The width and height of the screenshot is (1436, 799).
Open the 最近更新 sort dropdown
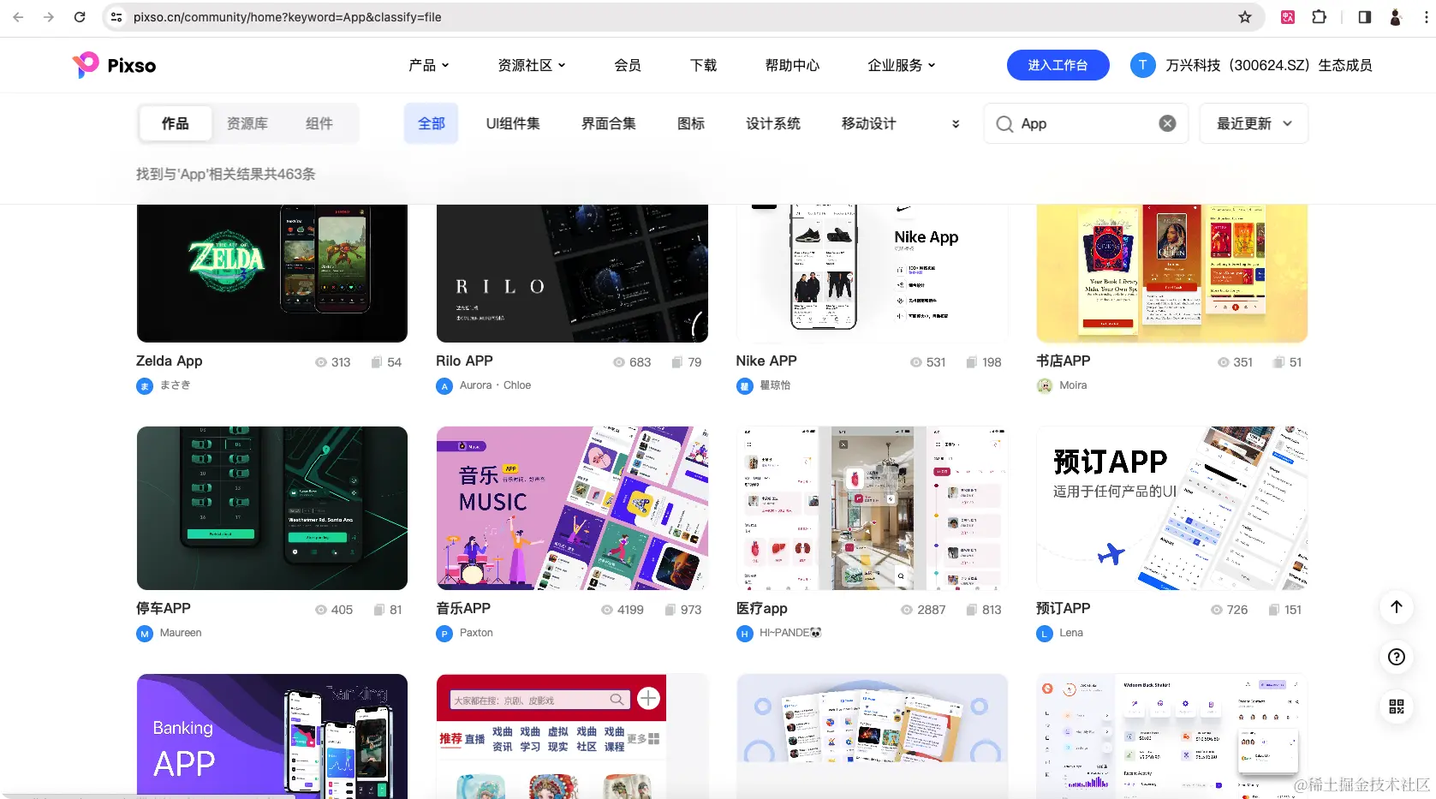click(x=1254, y=123)
